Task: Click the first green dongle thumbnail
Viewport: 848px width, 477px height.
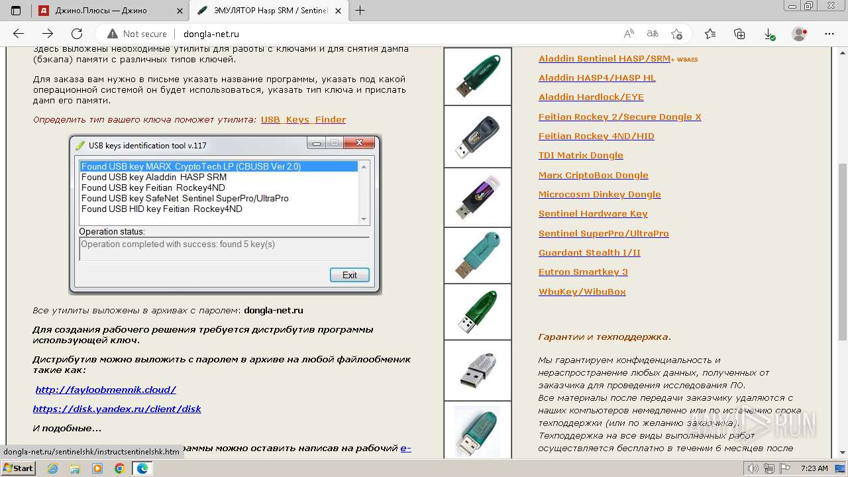Action: click(478, 76)
